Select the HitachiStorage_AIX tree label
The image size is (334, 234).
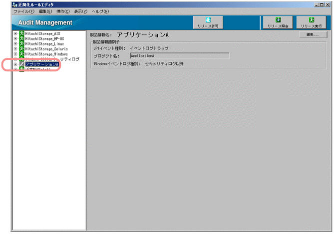coord(42,33)
